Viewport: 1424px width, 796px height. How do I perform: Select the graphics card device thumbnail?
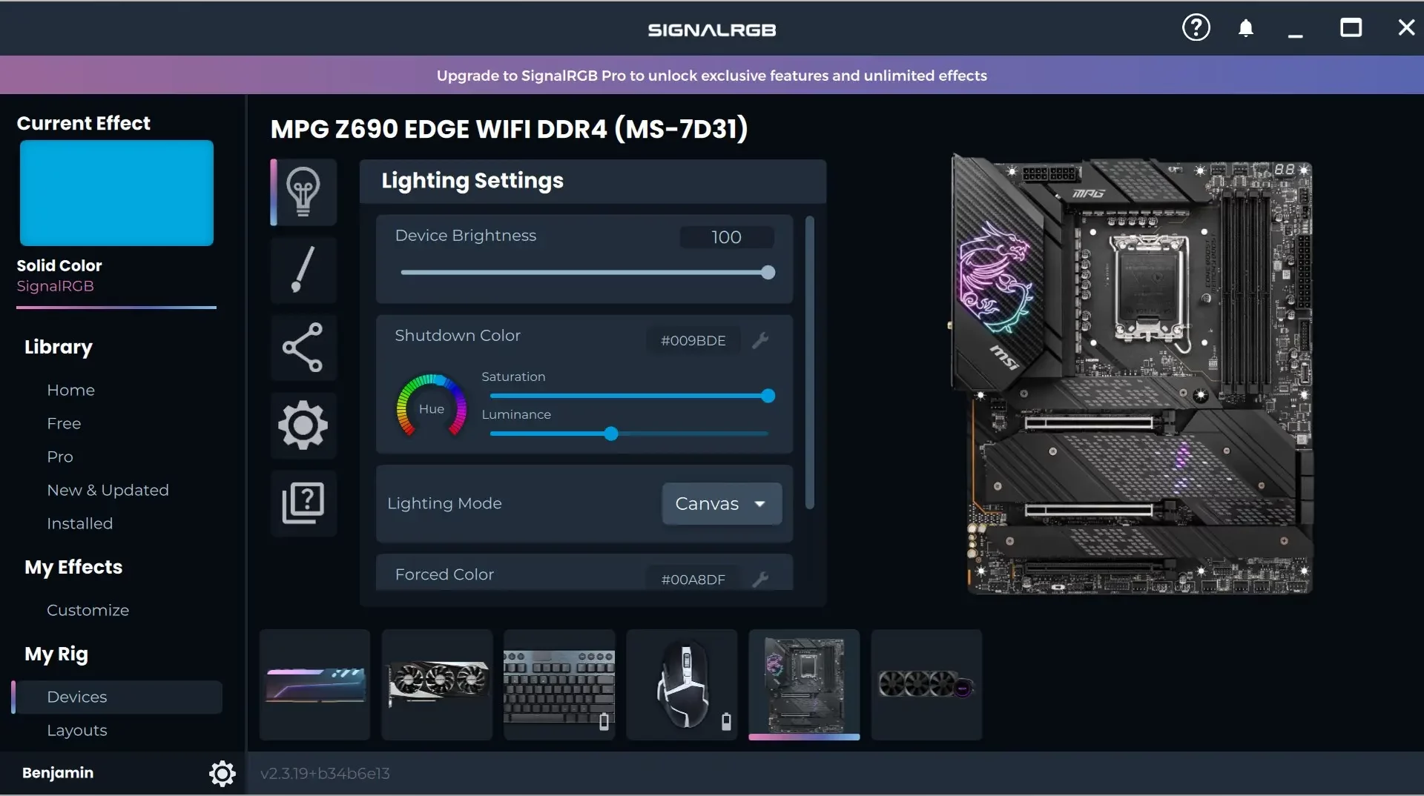pos(438,685)
